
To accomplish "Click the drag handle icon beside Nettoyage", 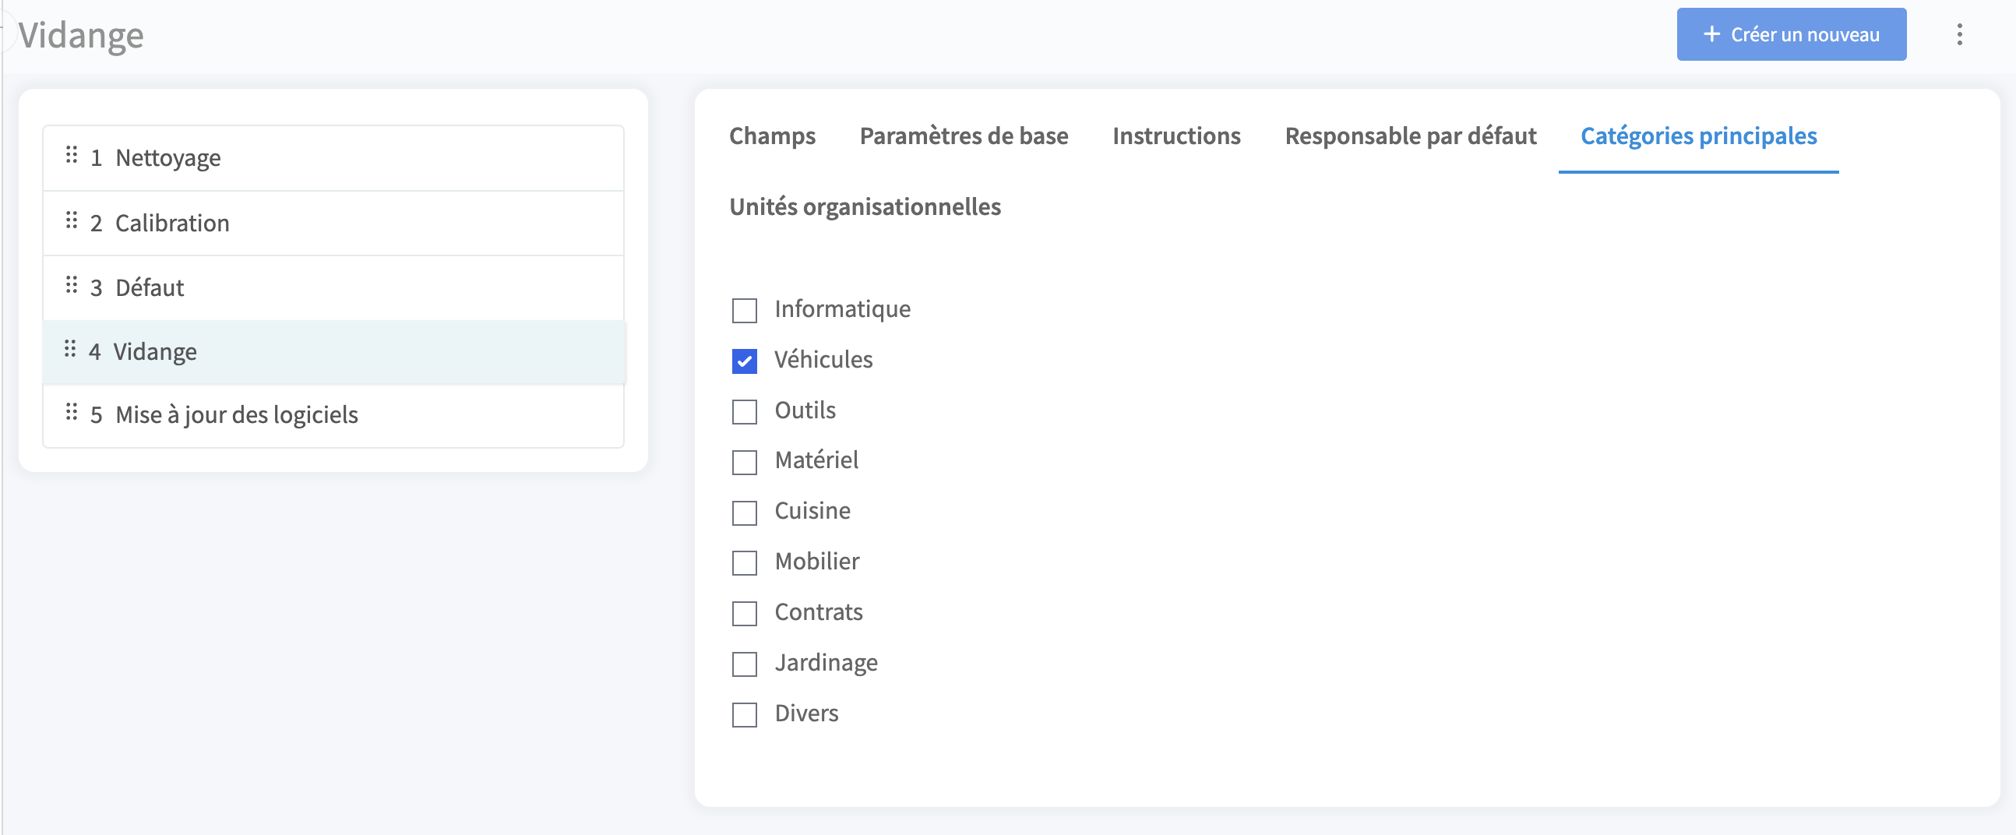I will click(x=71, y=155).
